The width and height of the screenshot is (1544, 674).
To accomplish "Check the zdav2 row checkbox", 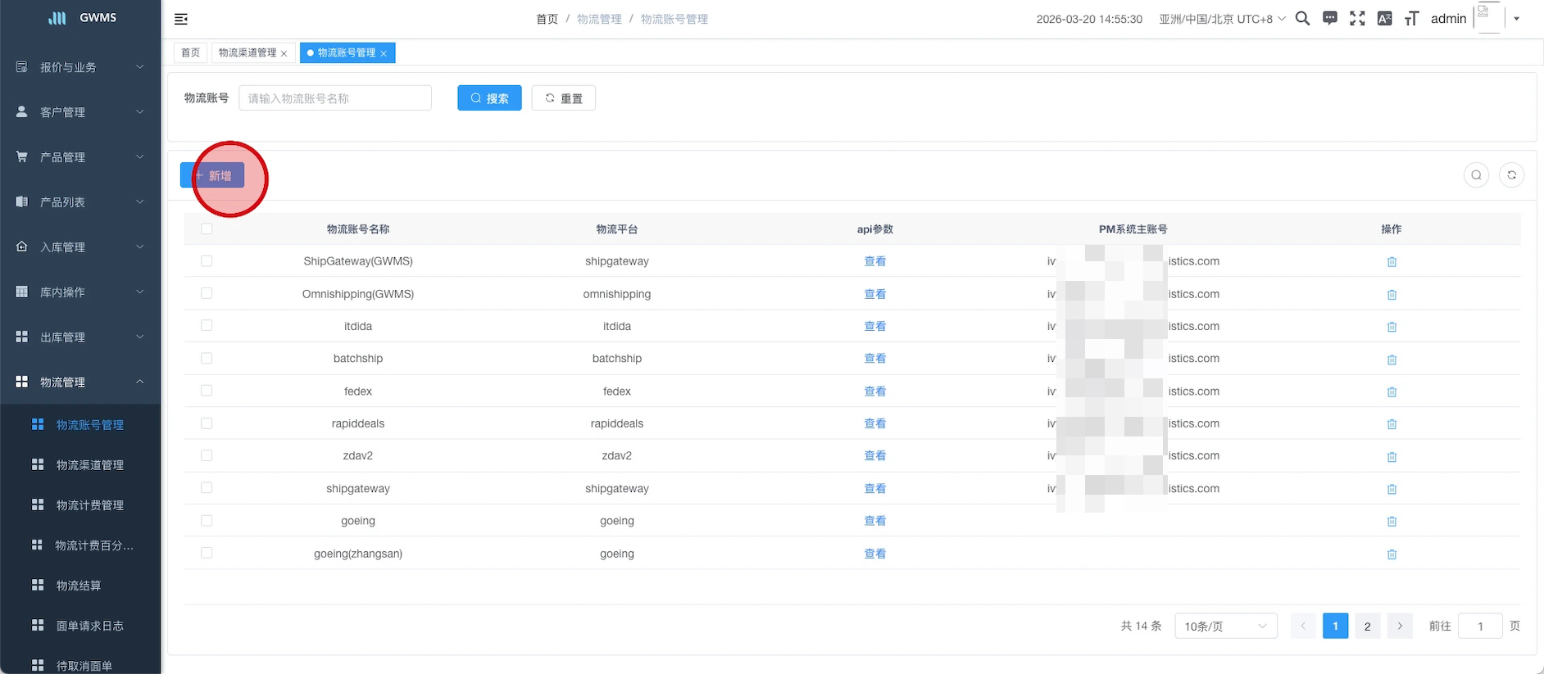I will (x=207, y=455).
